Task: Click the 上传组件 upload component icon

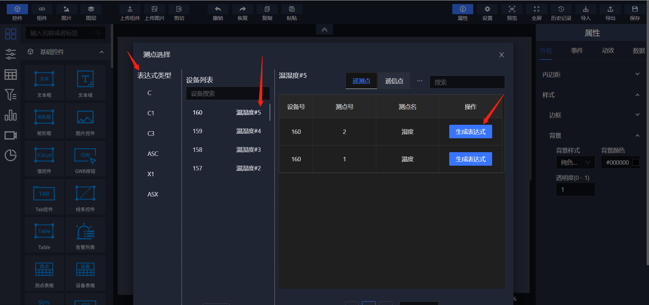Action: click(130, 9)
